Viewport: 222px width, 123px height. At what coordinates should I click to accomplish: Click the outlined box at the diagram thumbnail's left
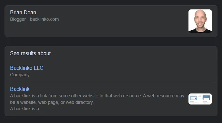point(193,98)
